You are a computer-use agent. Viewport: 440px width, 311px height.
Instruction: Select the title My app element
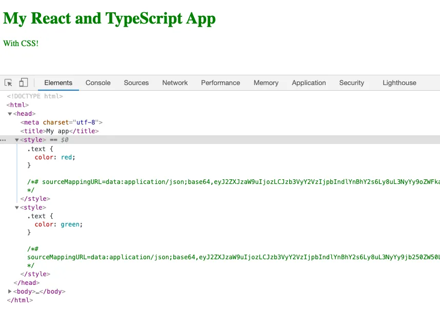point(59,131)
